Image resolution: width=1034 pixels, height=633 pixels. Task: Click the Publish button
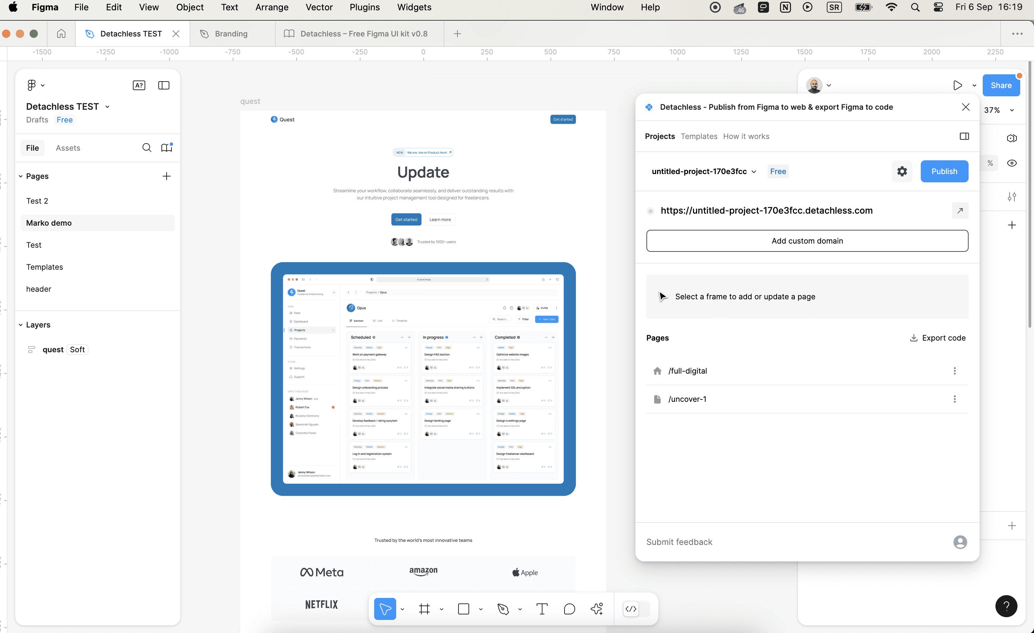coord(945,171)
